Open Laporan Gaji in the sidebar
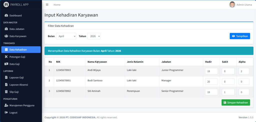The image size is (256, 122). point(16,78)
